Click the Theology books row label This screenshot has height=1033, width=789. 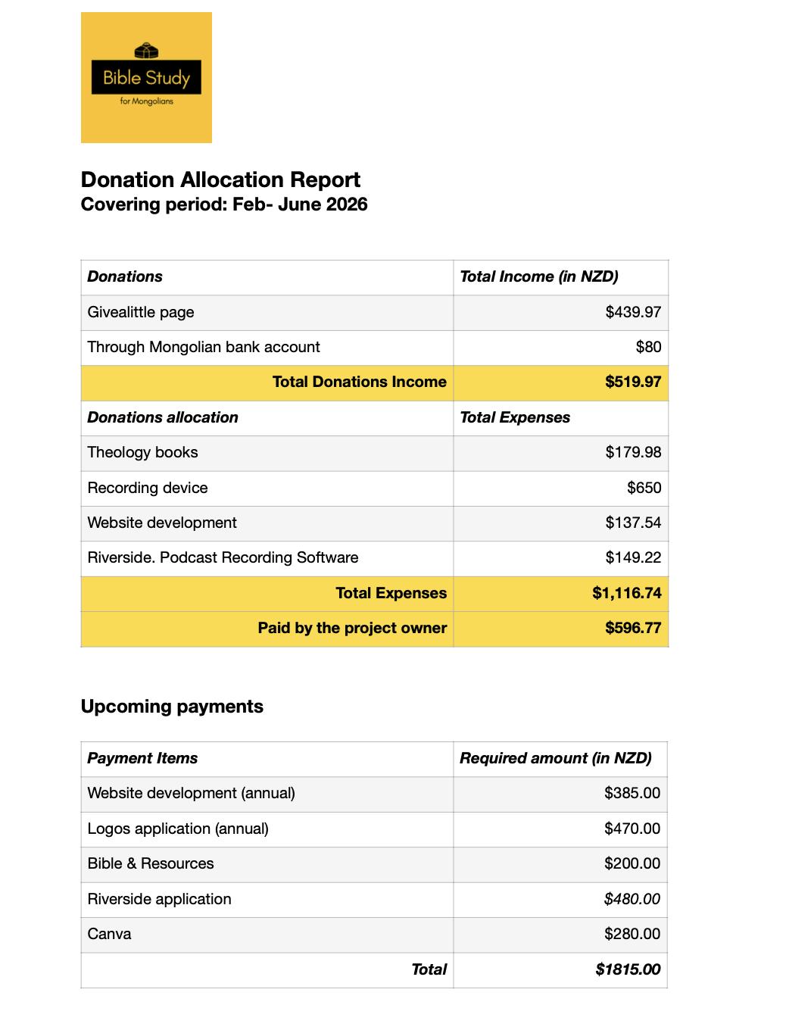(142, 453)
